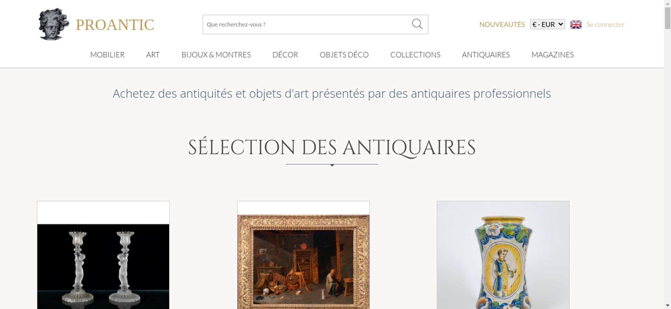Select BIJOUX & MONTRES in the navigation
This screenshot has height=309, width=671.
[x=216, y=55]
